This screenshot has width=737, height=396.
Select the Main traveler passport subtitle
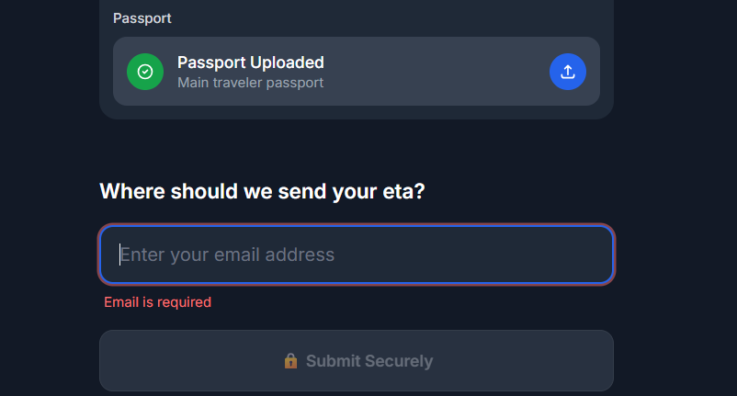pos(250,83)
